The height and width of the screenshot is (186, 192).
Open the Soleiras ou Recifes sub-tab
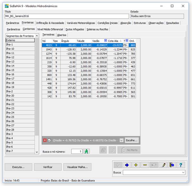click(97, 30)
